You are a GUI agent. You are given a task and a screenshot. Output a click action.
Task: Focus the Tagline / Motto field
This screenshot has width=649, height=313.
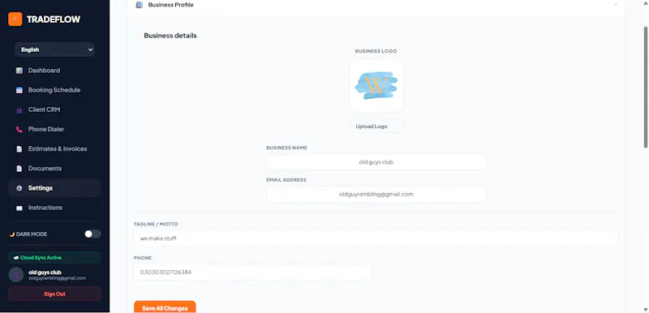[376, 238]
